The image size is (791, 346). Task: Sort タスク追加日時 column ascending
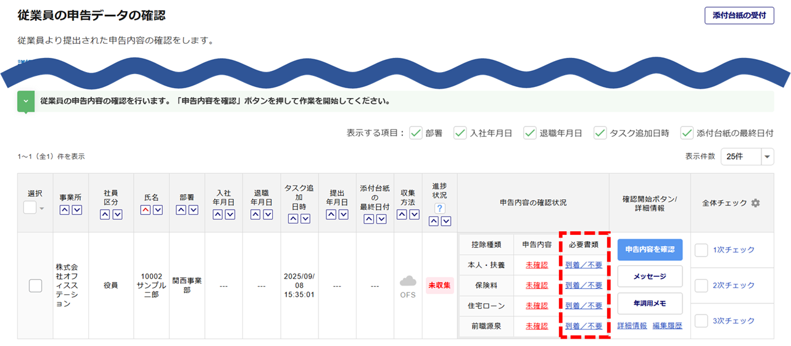click(x=293, y=219)
